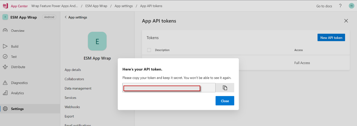The image size is (357, 126).
Task: Click the small E app icon in sidebar
Action: tap(5, 17)
